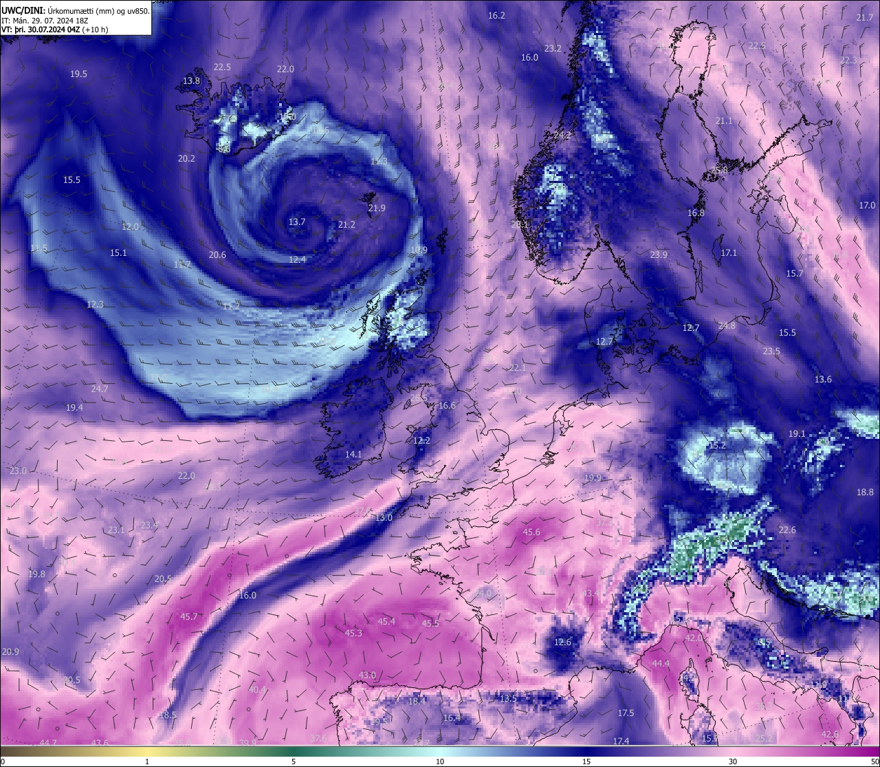The width and height of the screenshot is (880, 767).
Task: Select the 17.1 value label
Action: tap(729, 252)
